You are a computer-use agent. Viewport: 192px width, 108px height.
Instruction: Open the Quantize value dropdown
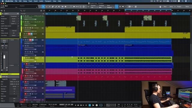tap(94, 7)
